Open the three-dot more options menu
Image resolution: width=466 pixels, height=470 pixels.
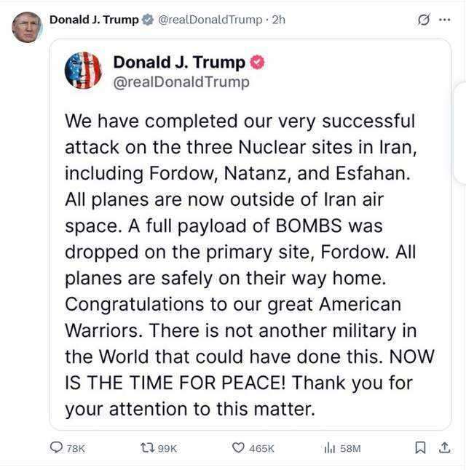[445, 20]
